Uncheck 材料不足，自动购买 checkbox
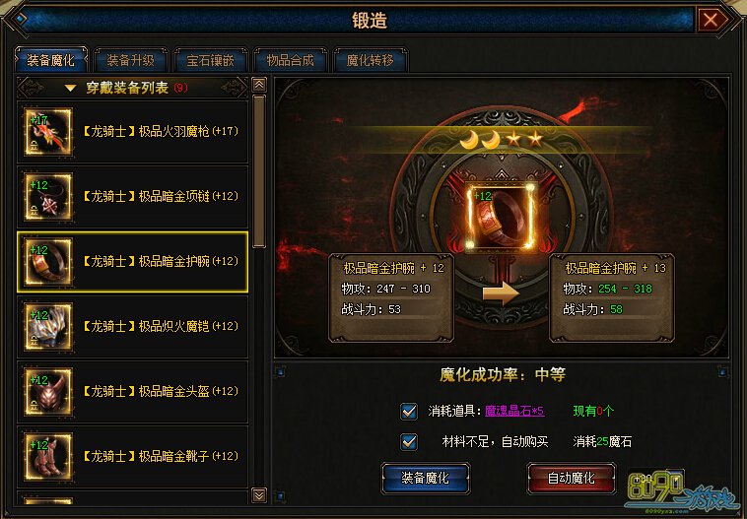 point(409,441)
